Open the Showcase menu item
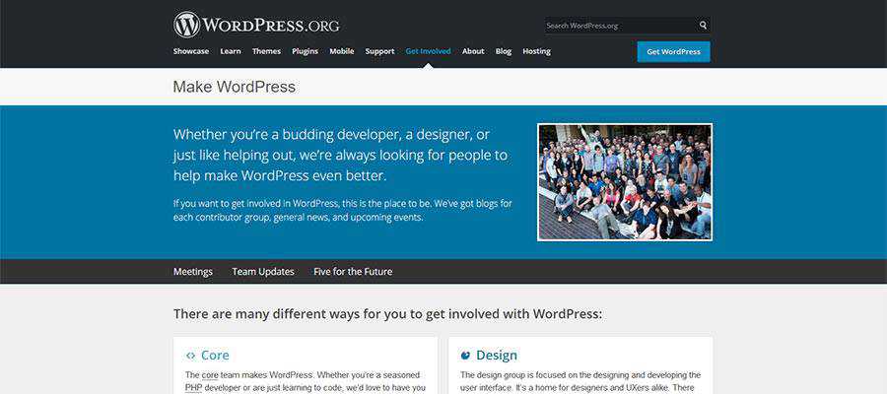This screenshot has width=887, height=394. [191, 51]
